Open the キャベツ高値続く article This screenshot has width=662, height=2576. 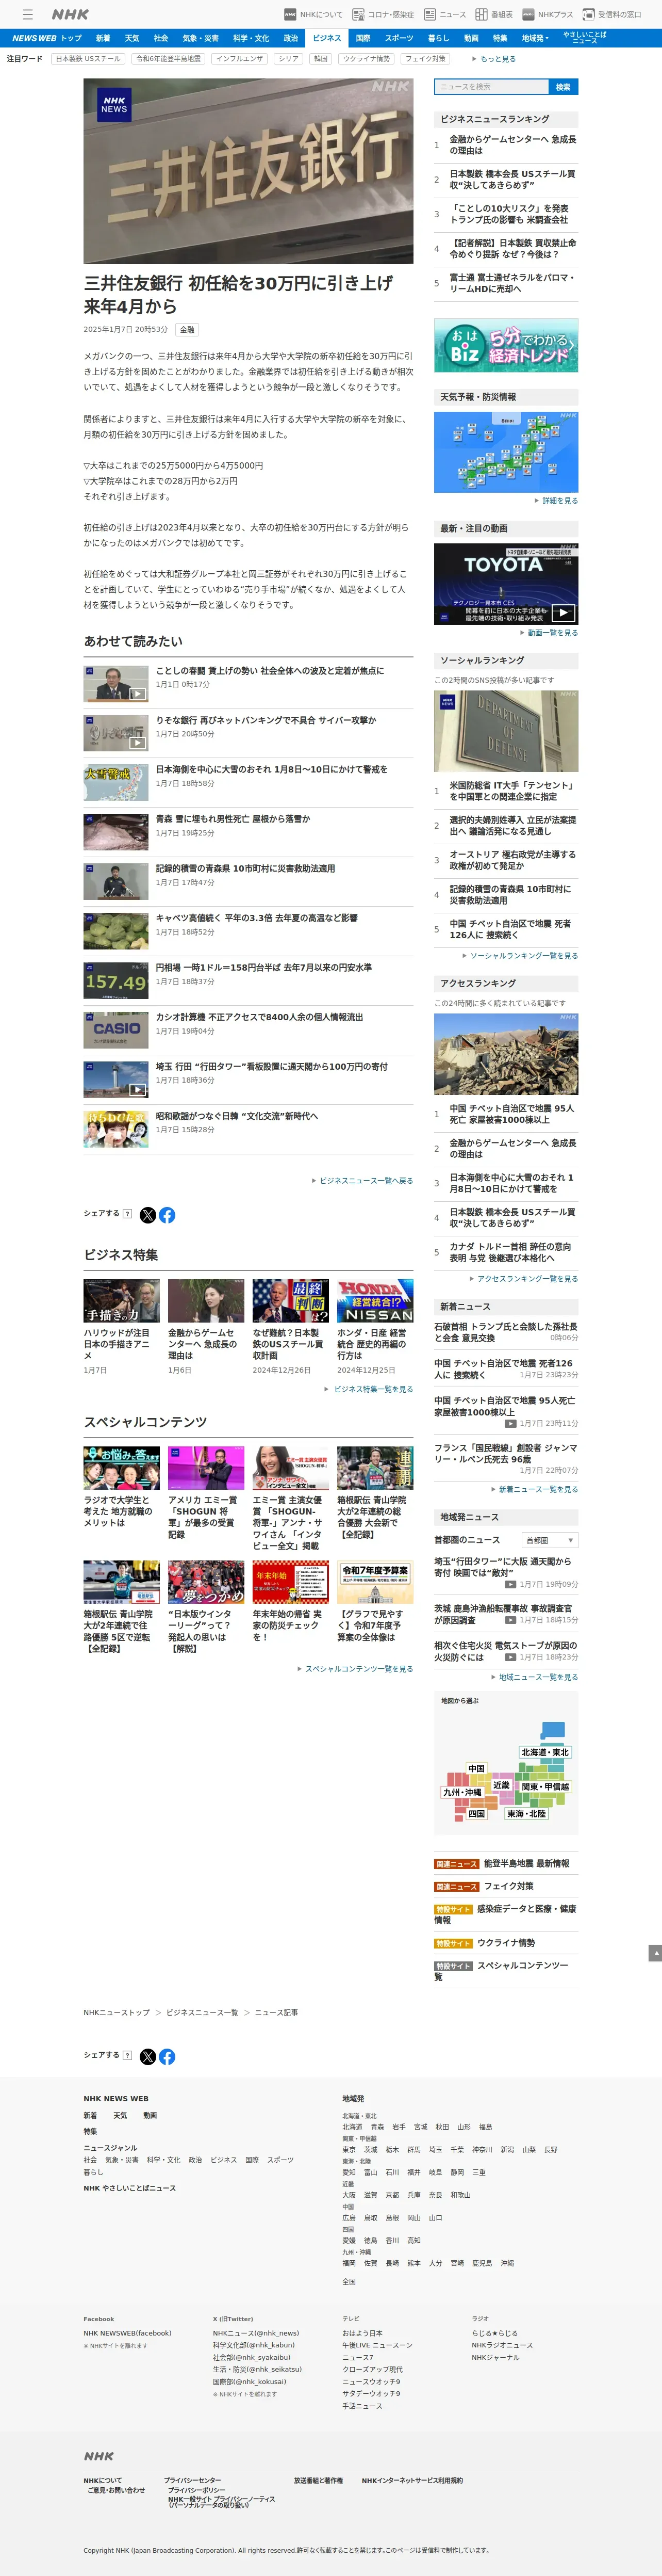tap(249, 930)
